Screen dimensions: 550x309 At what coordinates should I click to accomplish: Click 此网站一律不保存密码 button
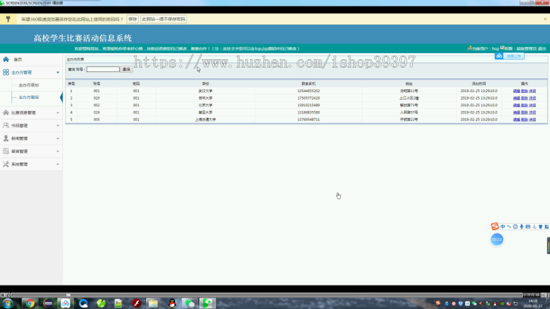click(163, 20)
